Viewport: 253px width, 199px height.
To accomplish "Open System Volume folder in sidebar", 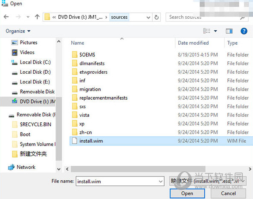I will point(38,144).
